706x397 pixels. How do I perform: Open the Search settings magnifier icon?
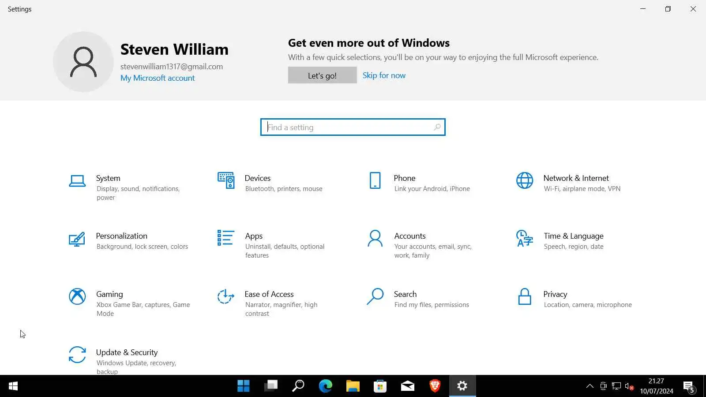point(375,296)
